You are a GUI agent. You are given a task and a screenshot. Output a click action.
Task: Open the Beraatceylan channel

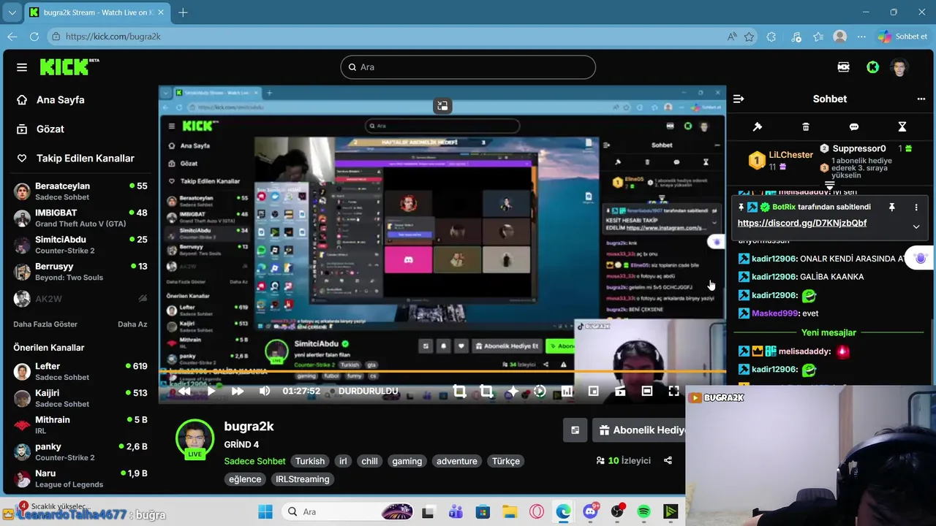pos(80,191)
